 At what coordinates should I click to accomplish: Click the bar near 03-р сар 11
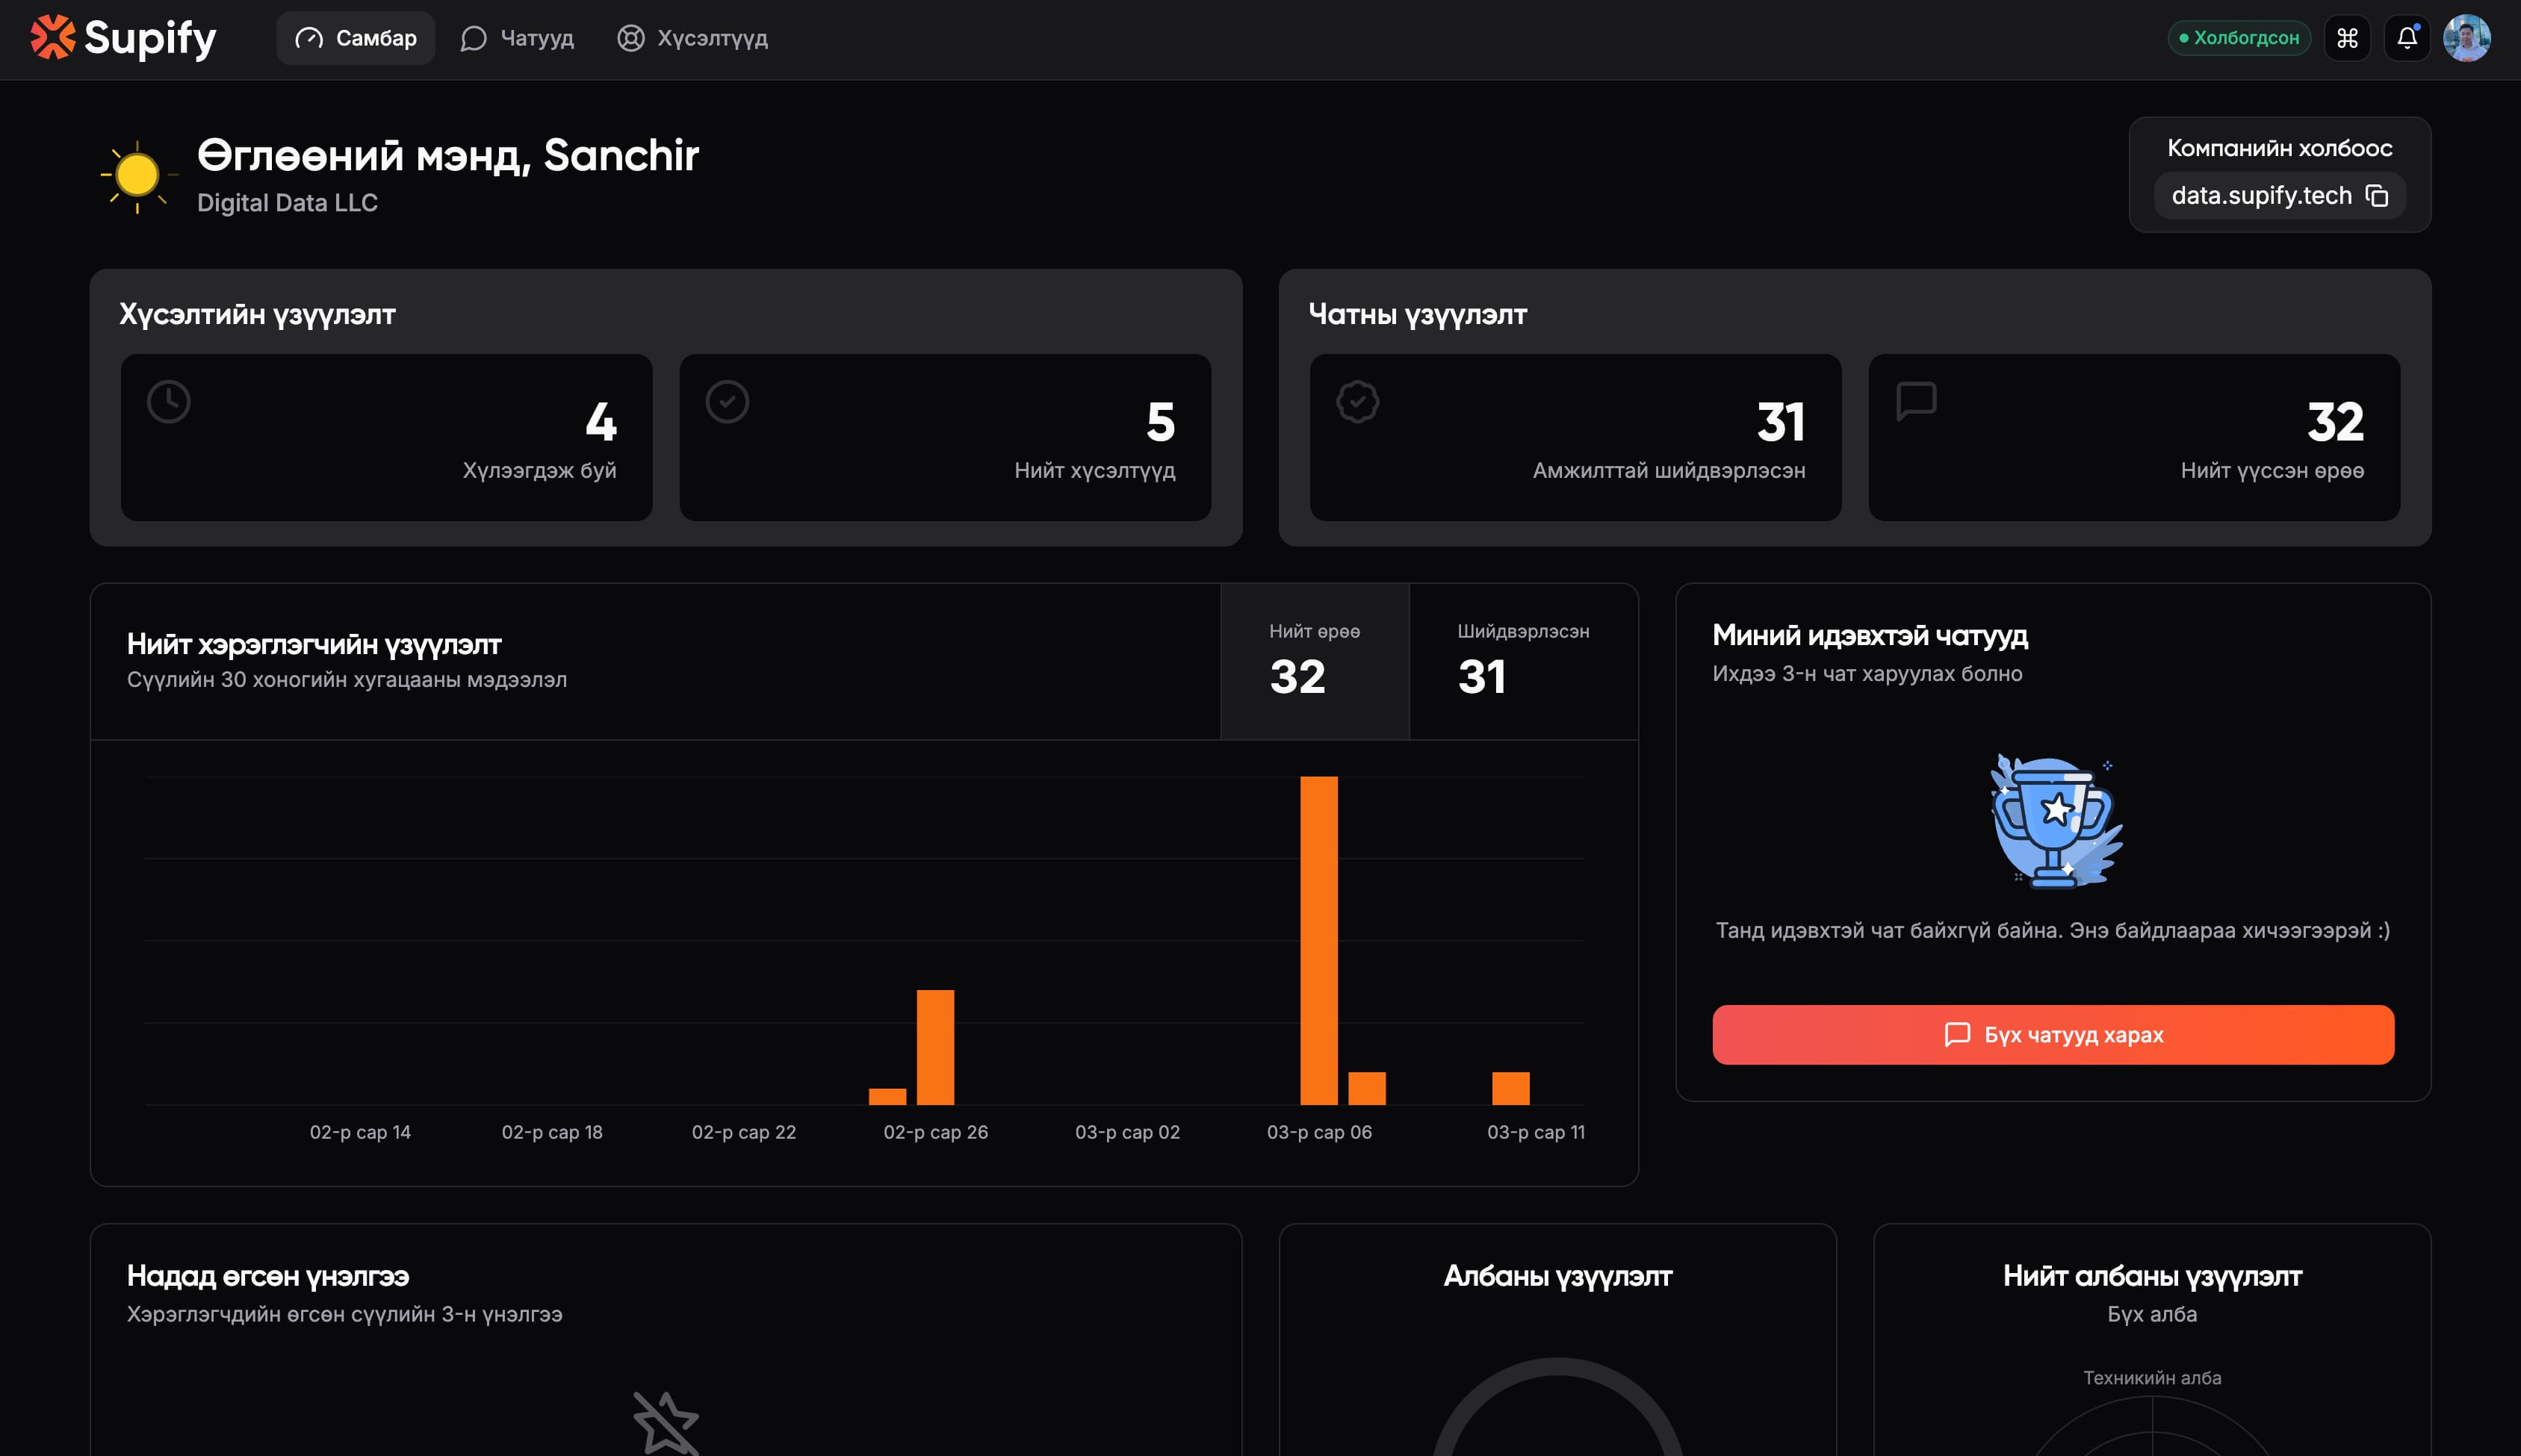pos(1510,1088)
